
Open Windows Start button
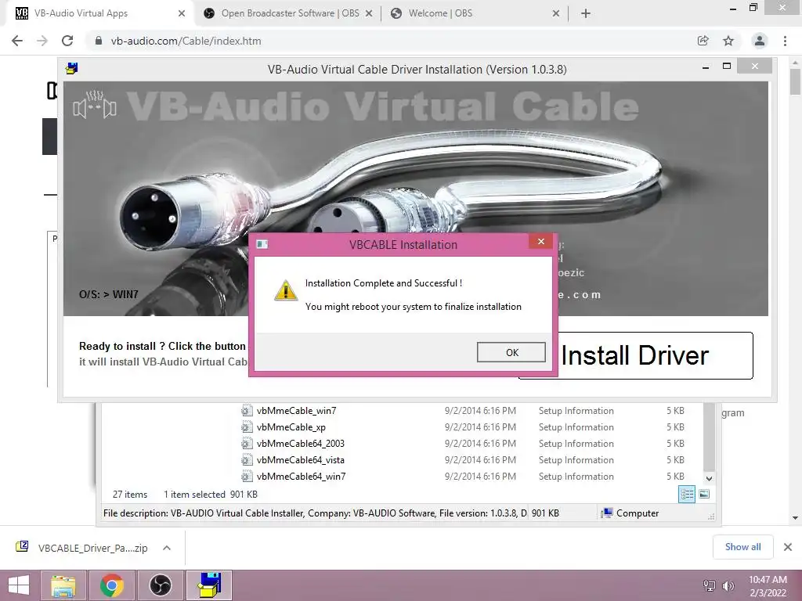19,585
